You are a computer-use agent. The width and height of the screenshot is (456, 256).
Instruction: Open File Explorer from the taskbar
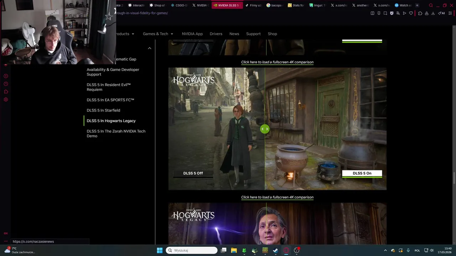coord(234,250)
